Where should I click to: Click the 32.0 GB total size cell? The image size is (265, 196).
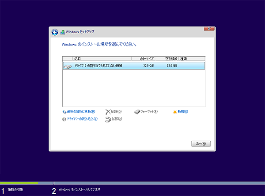[148, 66]
